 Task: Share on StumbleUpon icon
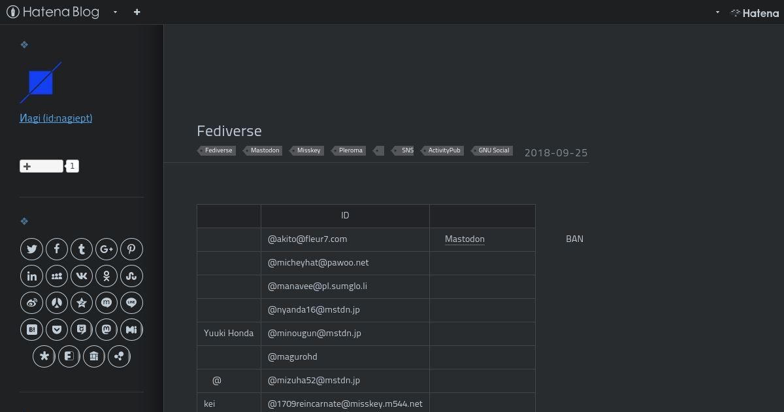click(131, 276)
